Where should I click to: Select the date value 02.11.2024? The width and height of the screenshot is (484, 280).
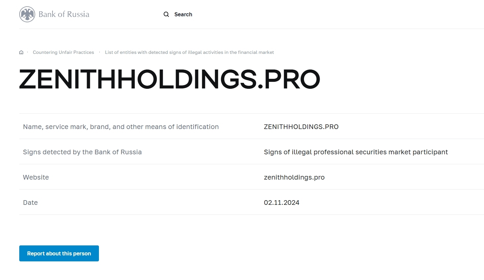click(x=282, y=203)
